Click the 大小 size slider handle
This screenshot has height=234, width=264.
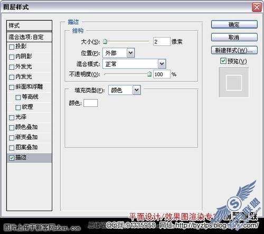click(x=105, y=42)
